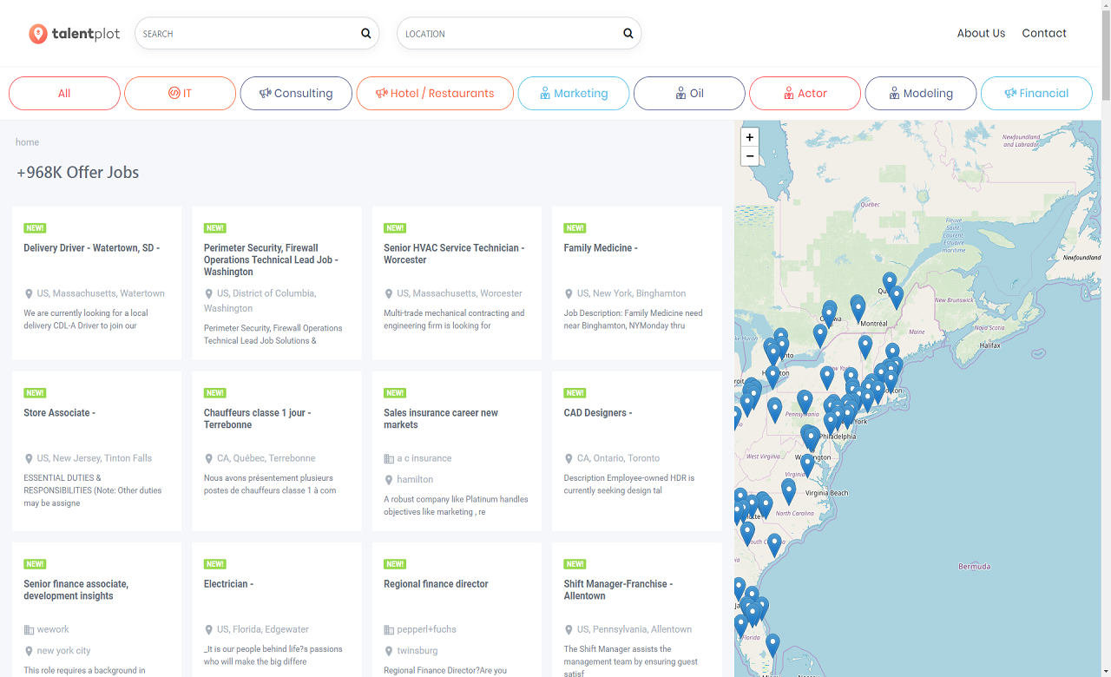Click location pin beside Florida, Edgewater

coord(208,630)
